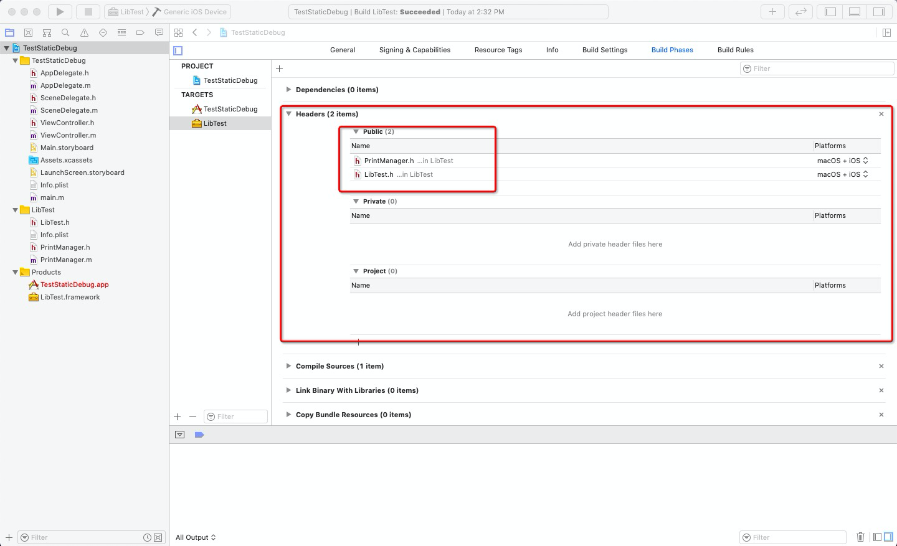Go forward in editor history
Image resolution: width=897 pixels, height=546 pixels.
[x=209, y=32]
